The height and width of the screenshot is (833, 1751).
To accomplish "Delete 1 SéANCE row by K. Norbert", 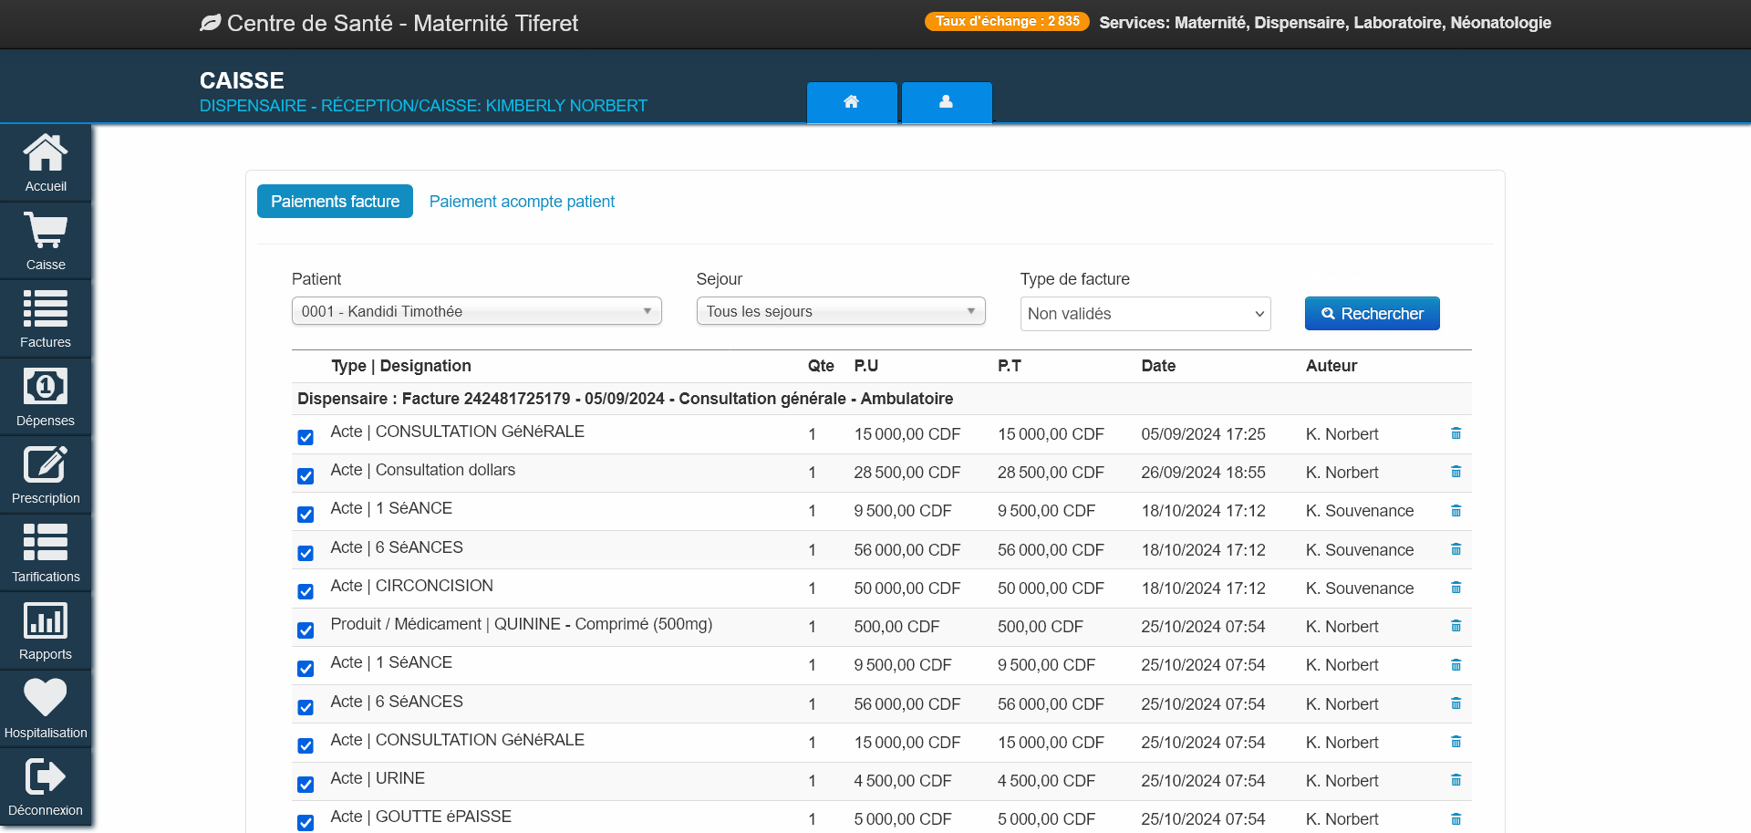I will coord(1456,665).
